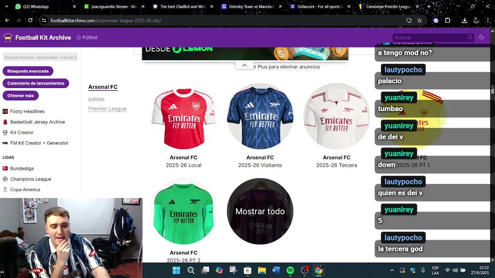Open Arsenal 2025-26 Tercera white kit
Screen dimensions: 495x278
(x=336, y=116)
